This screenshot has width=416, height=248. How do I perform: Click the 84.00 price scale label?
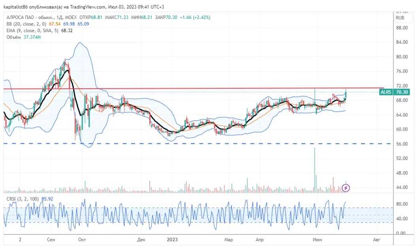click(402, 42)
